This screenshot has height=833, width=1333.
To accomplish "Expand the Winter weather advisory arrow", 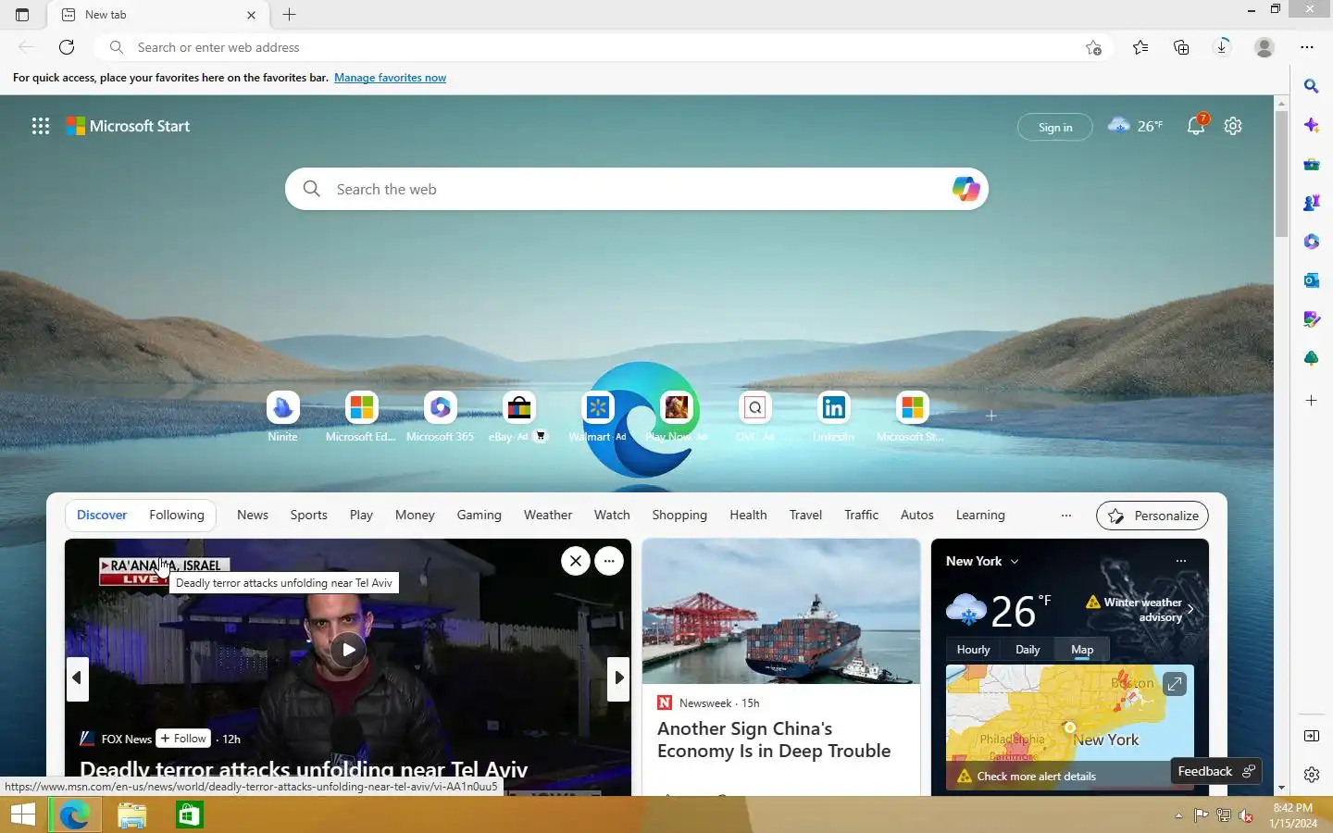I will click(1190, 610).
